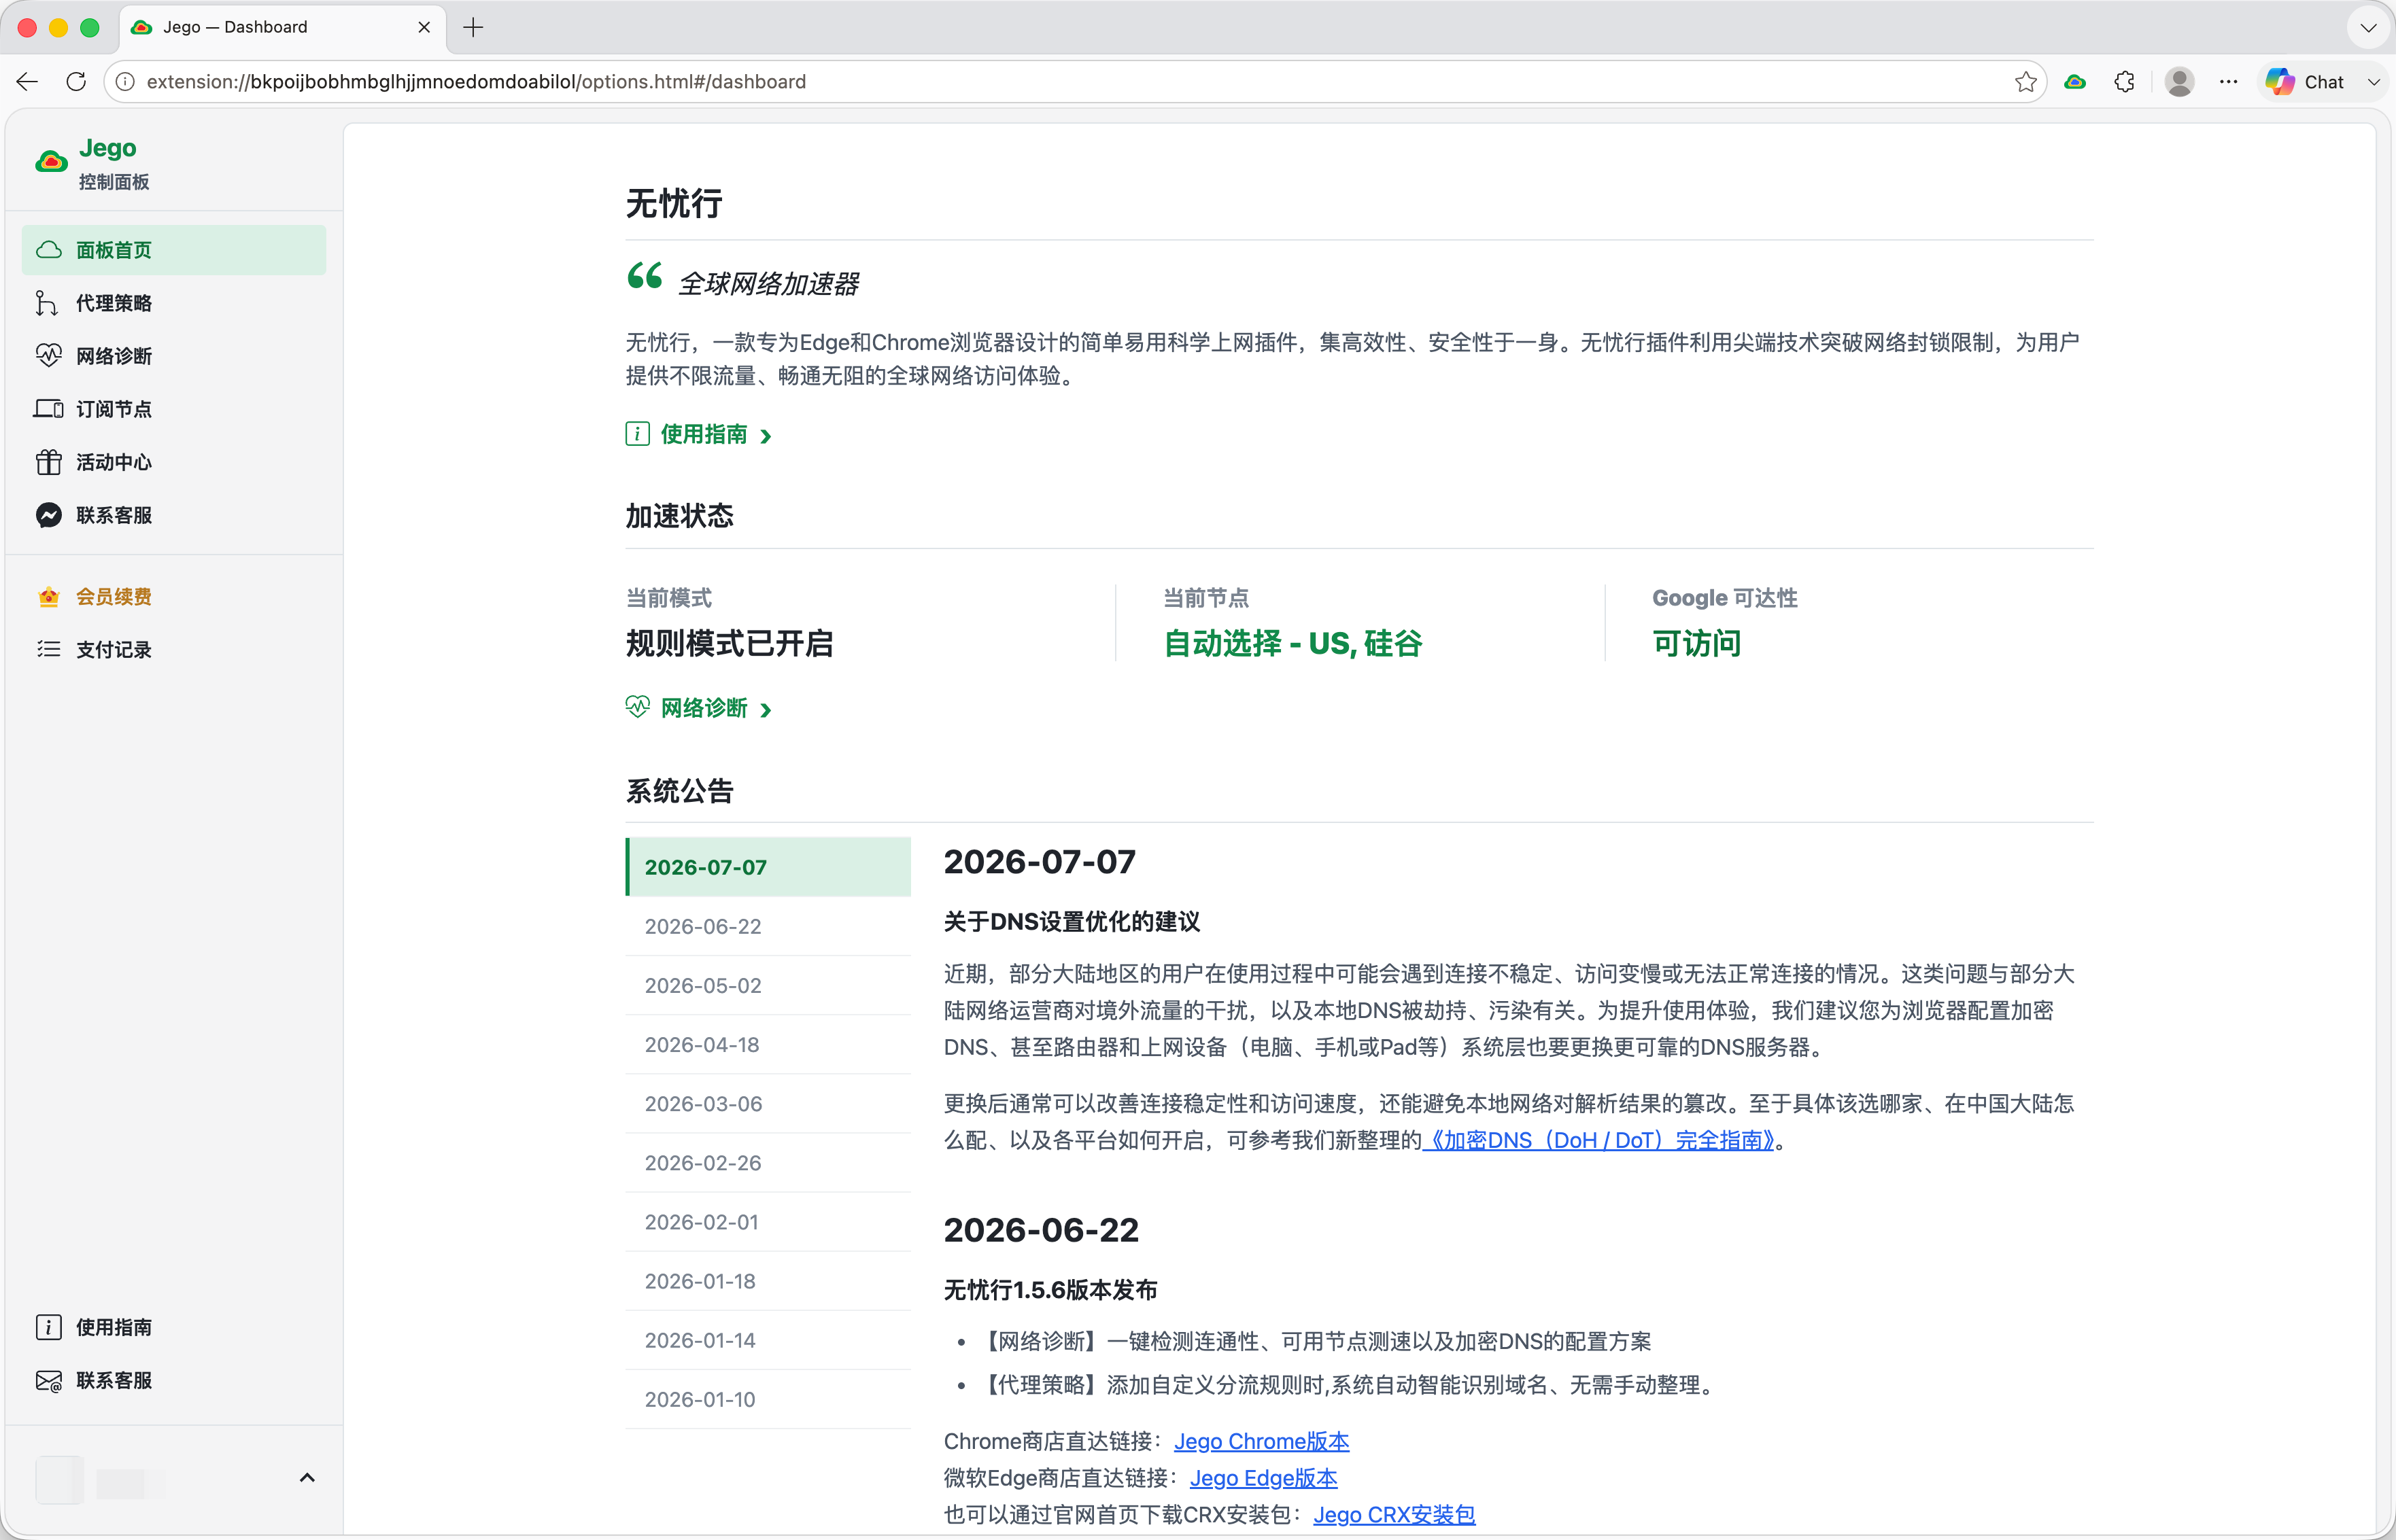Expand the tab search dropdown at top right
This screenshot has width=2396, height=1540.
pos(2368,27)
